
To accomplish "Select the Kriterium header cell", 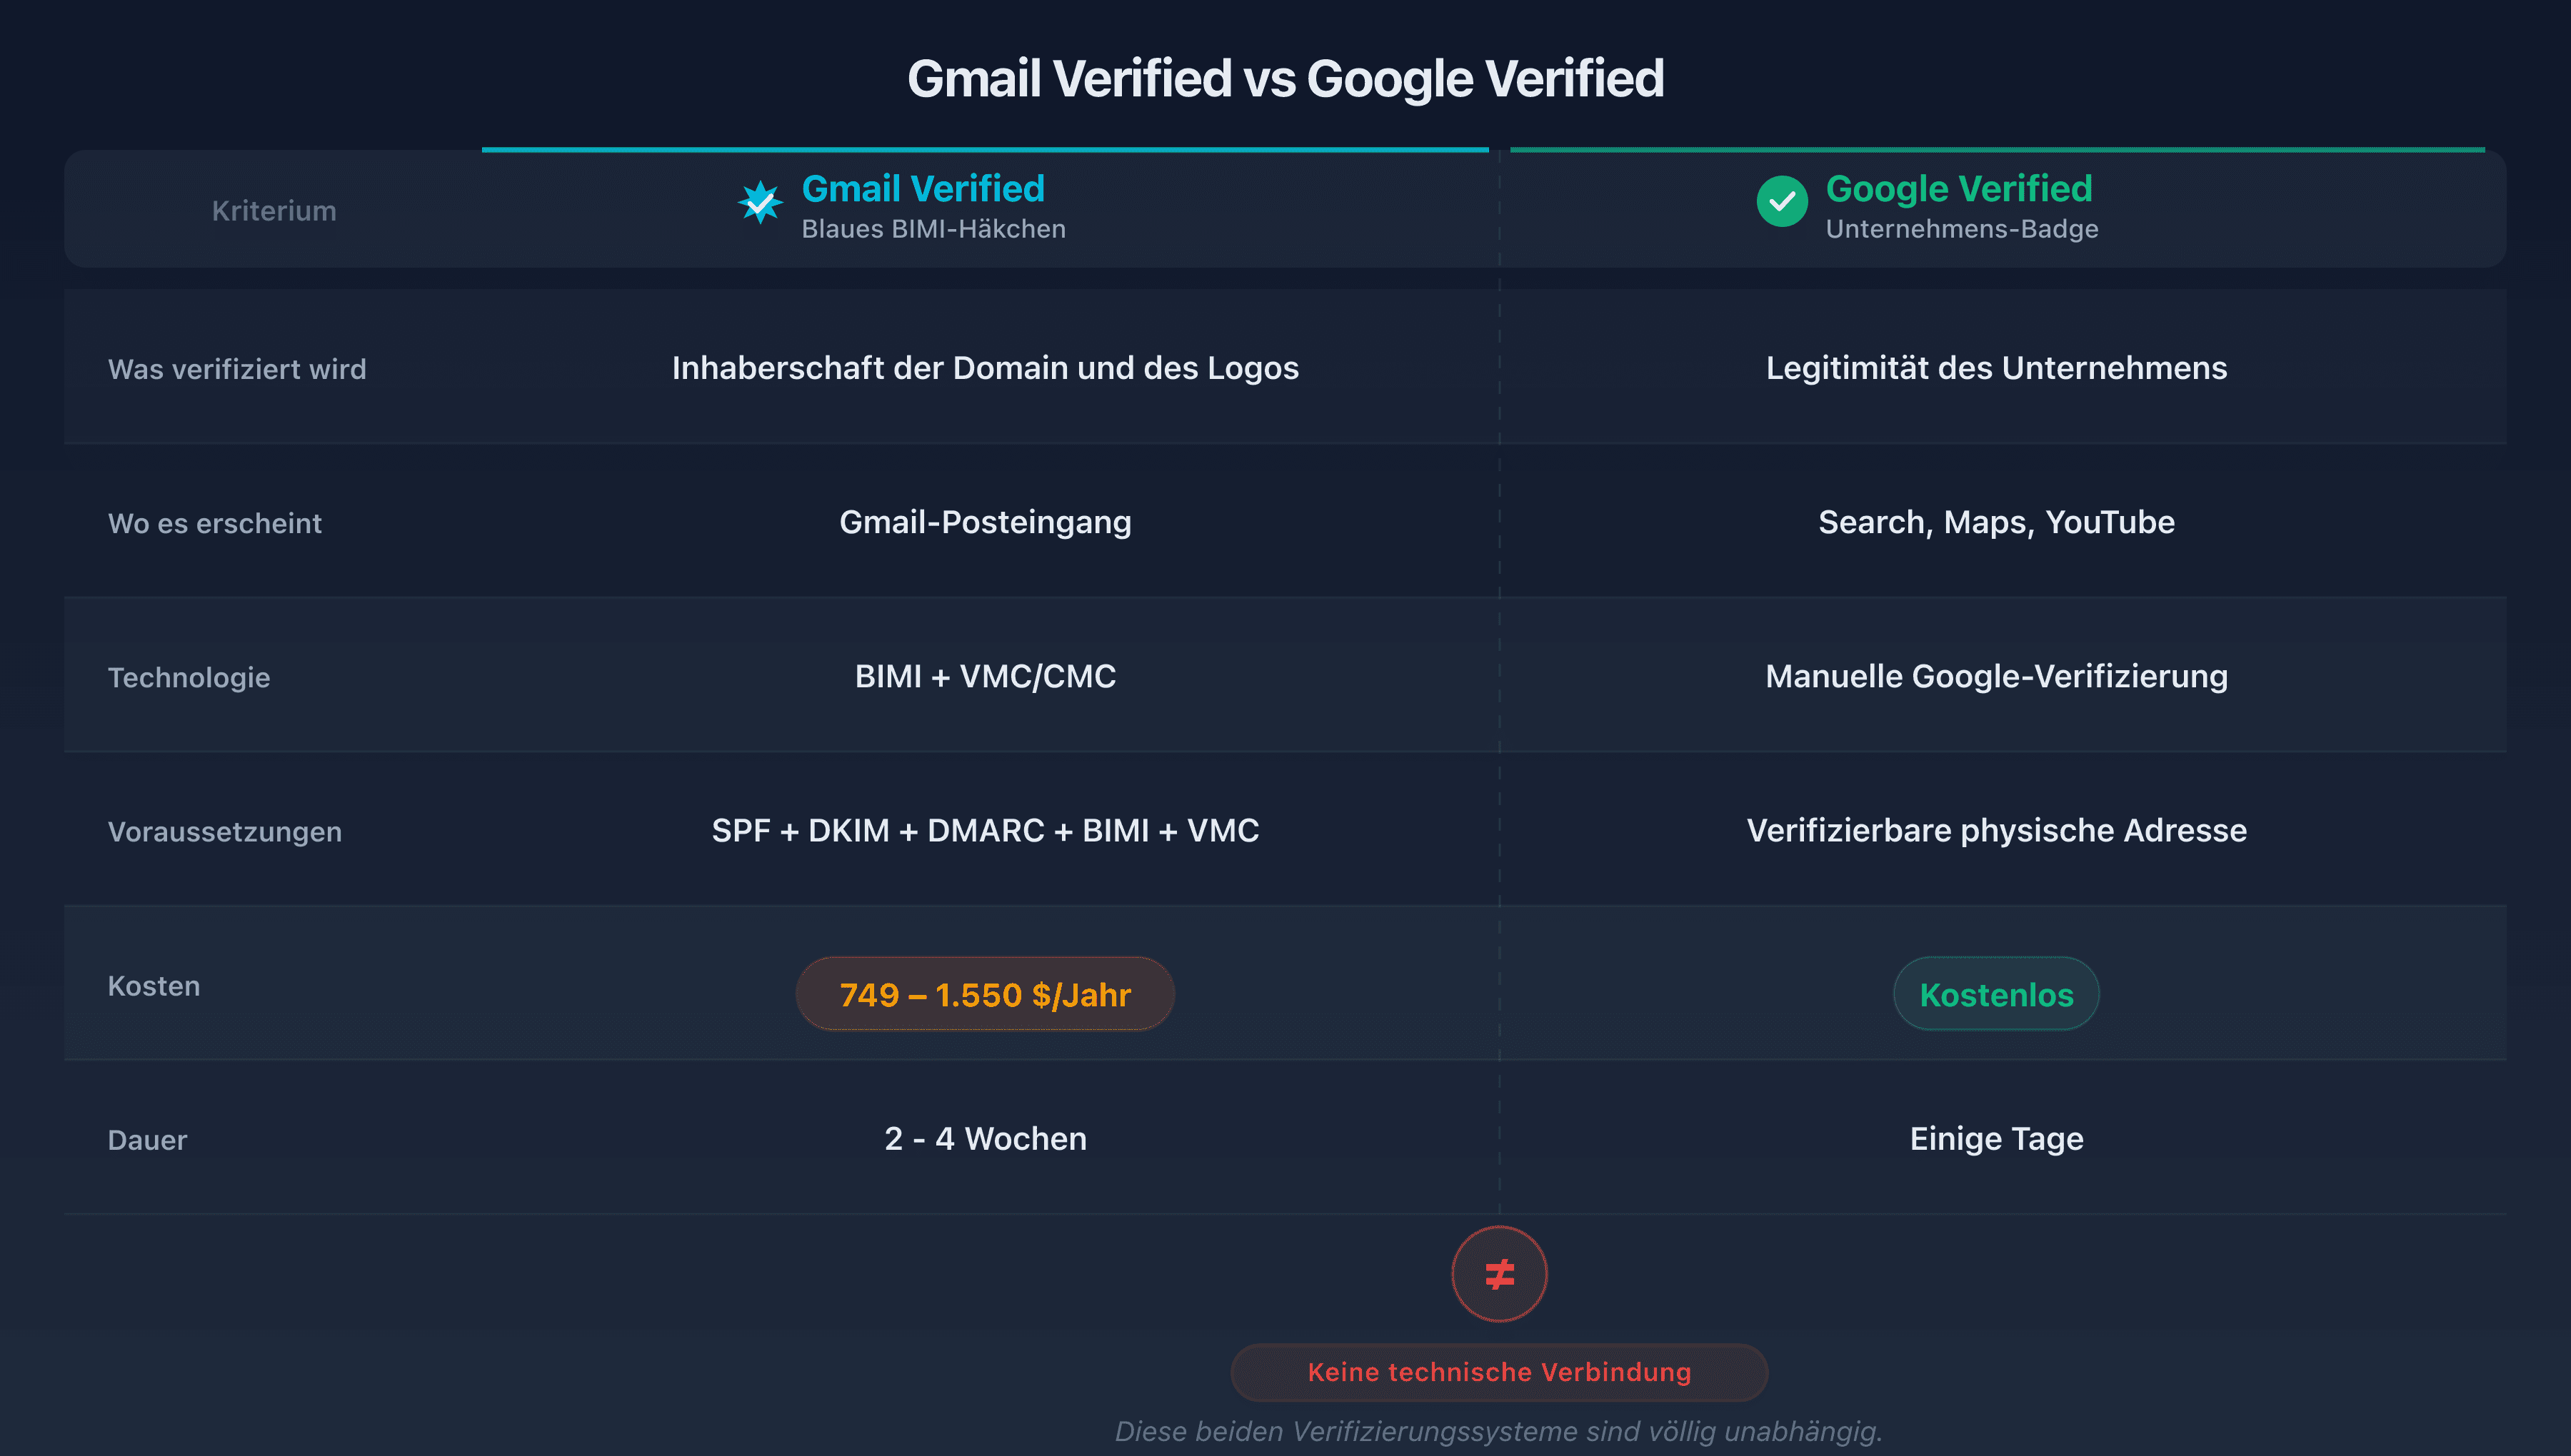I will (274, 210).
